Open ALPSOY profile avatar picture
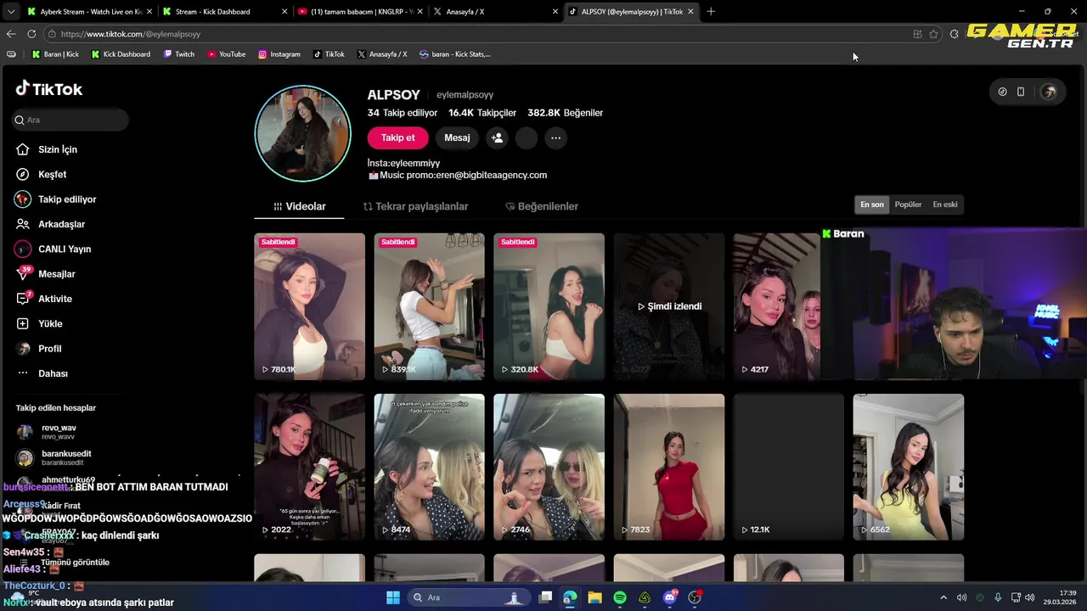The image size is (1087, 611). tap(303, 133)
